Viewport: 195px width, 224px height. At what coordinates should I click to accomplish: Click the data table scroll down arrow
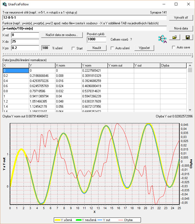pyautogui.click(x=190, y=110)
